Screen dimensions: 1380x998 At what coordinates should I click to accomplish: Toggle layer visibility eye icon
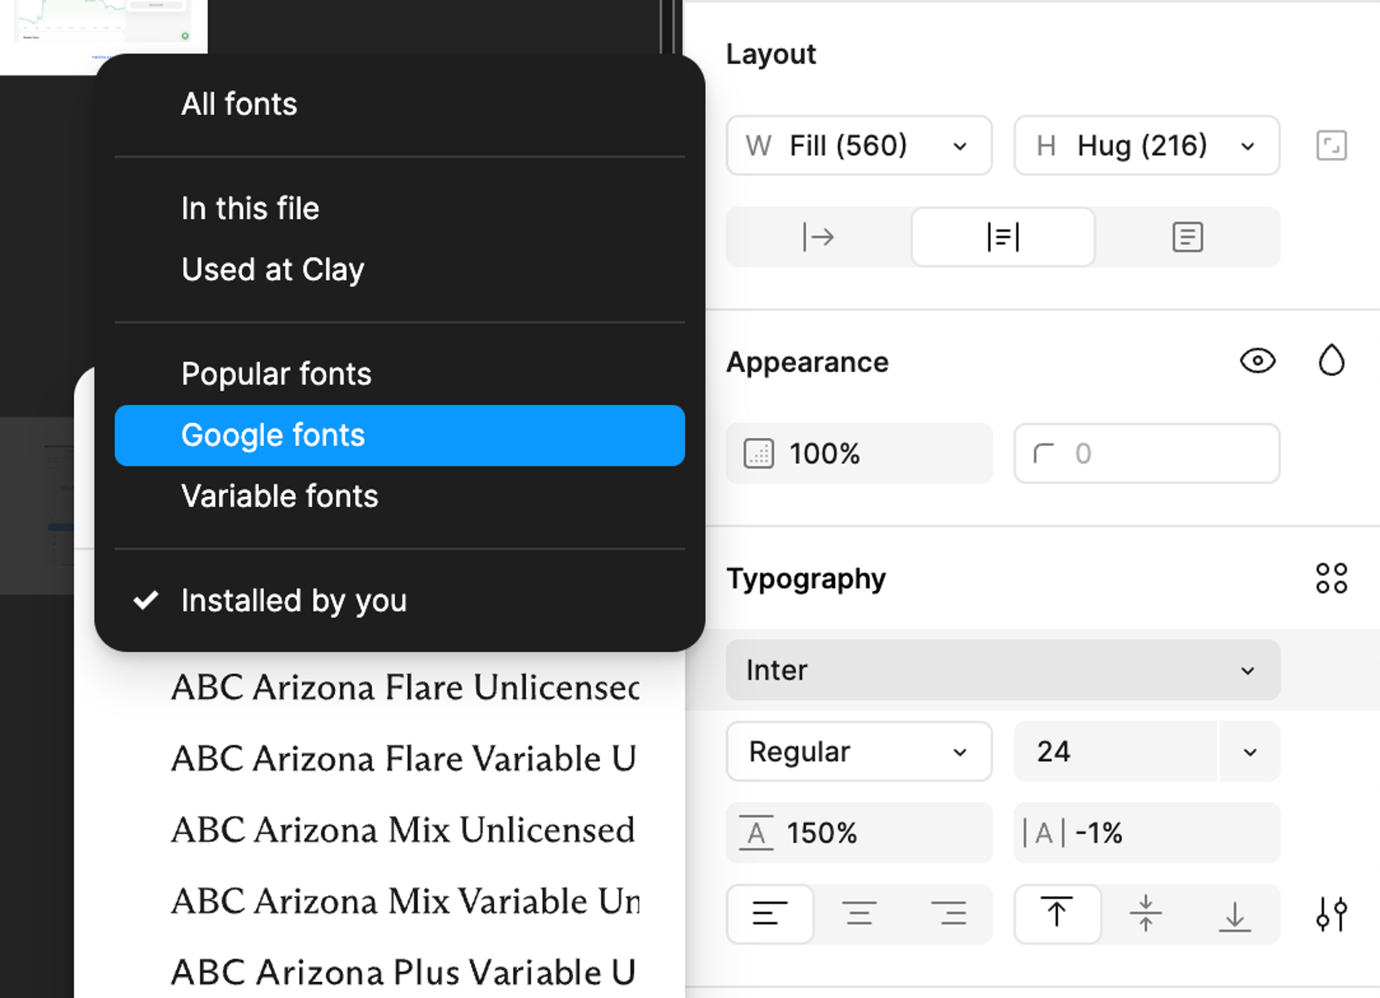point(1257,361)
